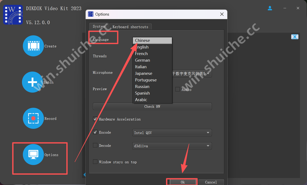The width and height of the screenshot is (307, 185).
Task: Click the Preview label
Action: click(x=100, y=89)
